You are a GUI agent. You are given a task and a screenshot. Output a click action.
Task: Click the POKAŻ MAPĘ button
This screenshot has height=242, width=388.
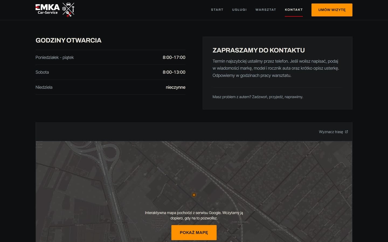pos(194,233)
